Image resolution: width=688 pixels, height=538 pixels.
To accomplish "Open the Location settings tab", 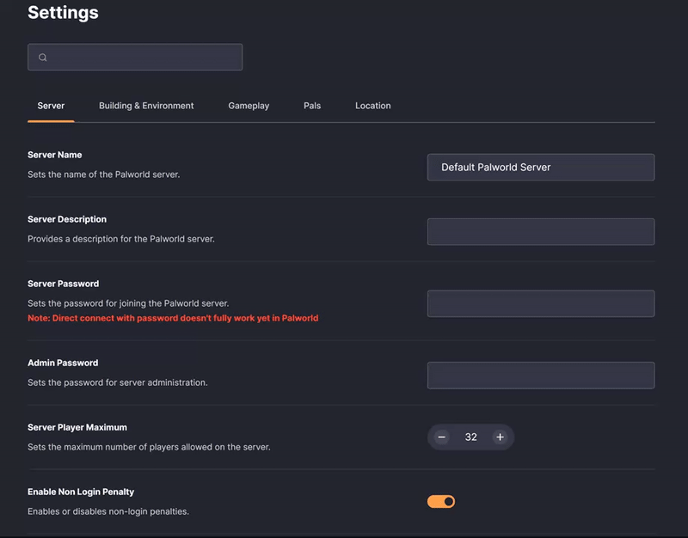I will coord(372,106).
